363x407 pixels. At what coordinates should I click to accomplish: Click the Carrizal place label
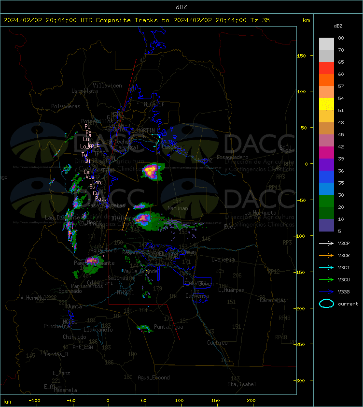click(x=127, y=148)
